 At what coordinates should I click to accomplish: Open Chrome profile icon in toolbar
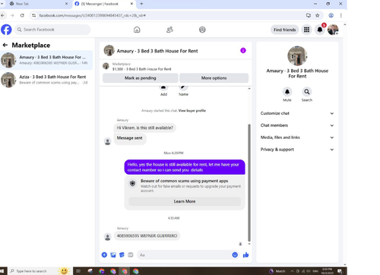coord(331,15)
